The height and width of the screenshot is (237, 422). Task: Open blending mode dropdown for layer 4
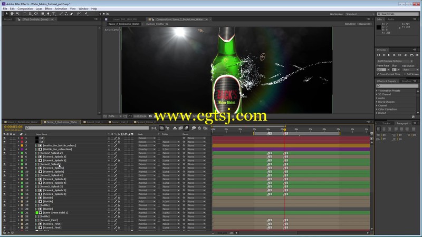pyautogui.click(x=147, y=149)
